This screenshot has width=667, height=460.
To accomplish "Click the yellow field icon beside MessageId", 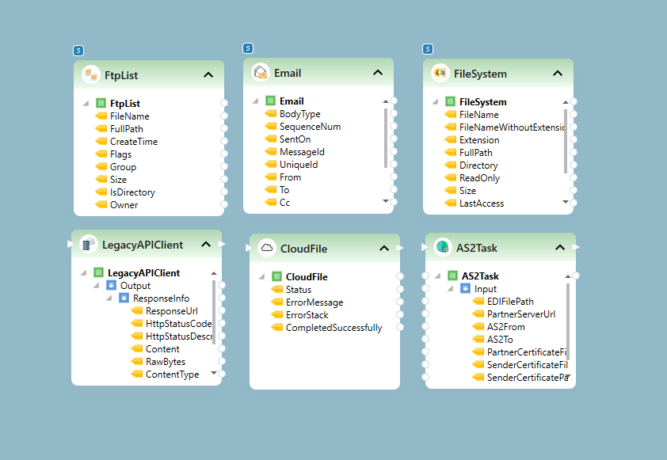I will pyautogui.click(x=271, y=151).
